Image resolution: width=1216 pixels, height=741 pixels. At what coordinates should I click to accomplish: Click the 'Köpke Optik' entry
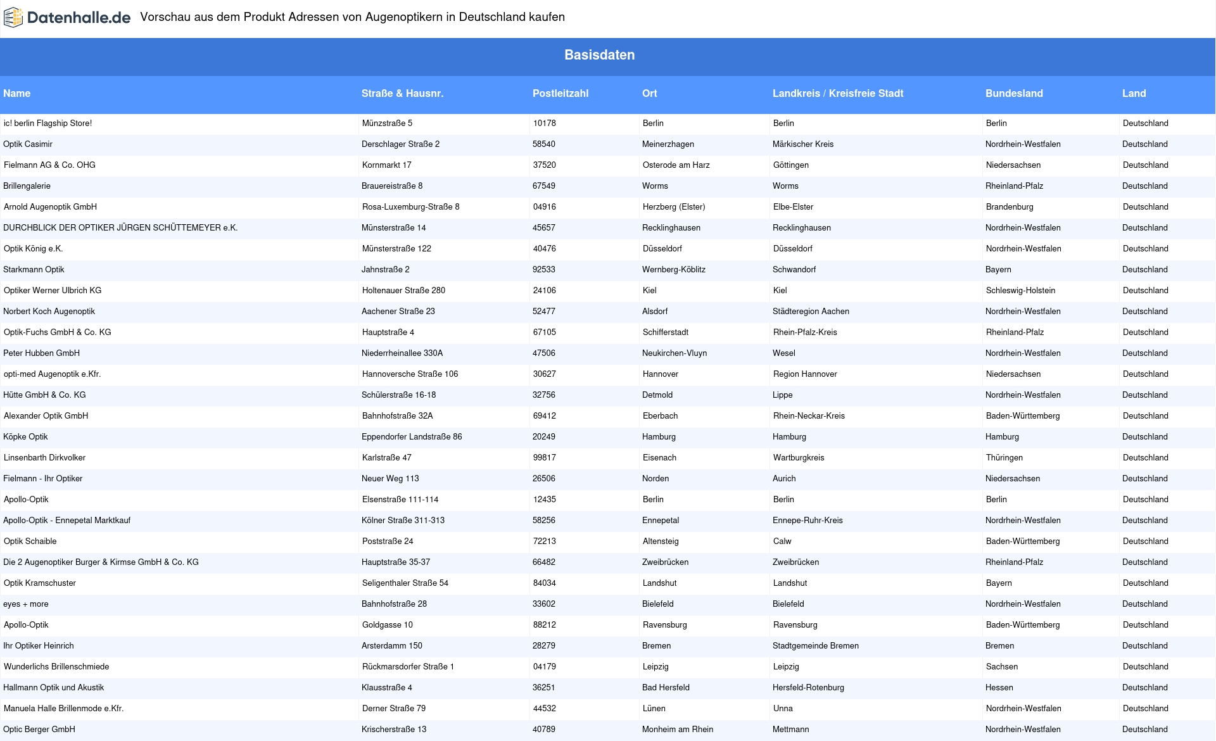[x=25, y=437]
